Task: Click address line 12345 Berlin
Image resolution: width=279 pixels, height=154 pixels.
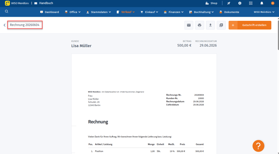Action: 94,105
